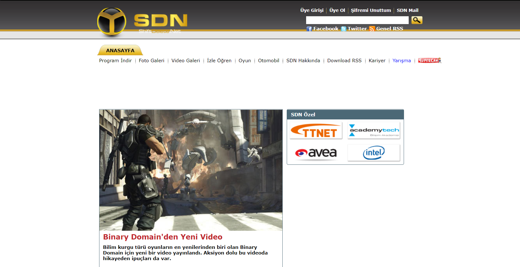
Task: Open the Otomobil menu item
Action: (x=269, y=61)
